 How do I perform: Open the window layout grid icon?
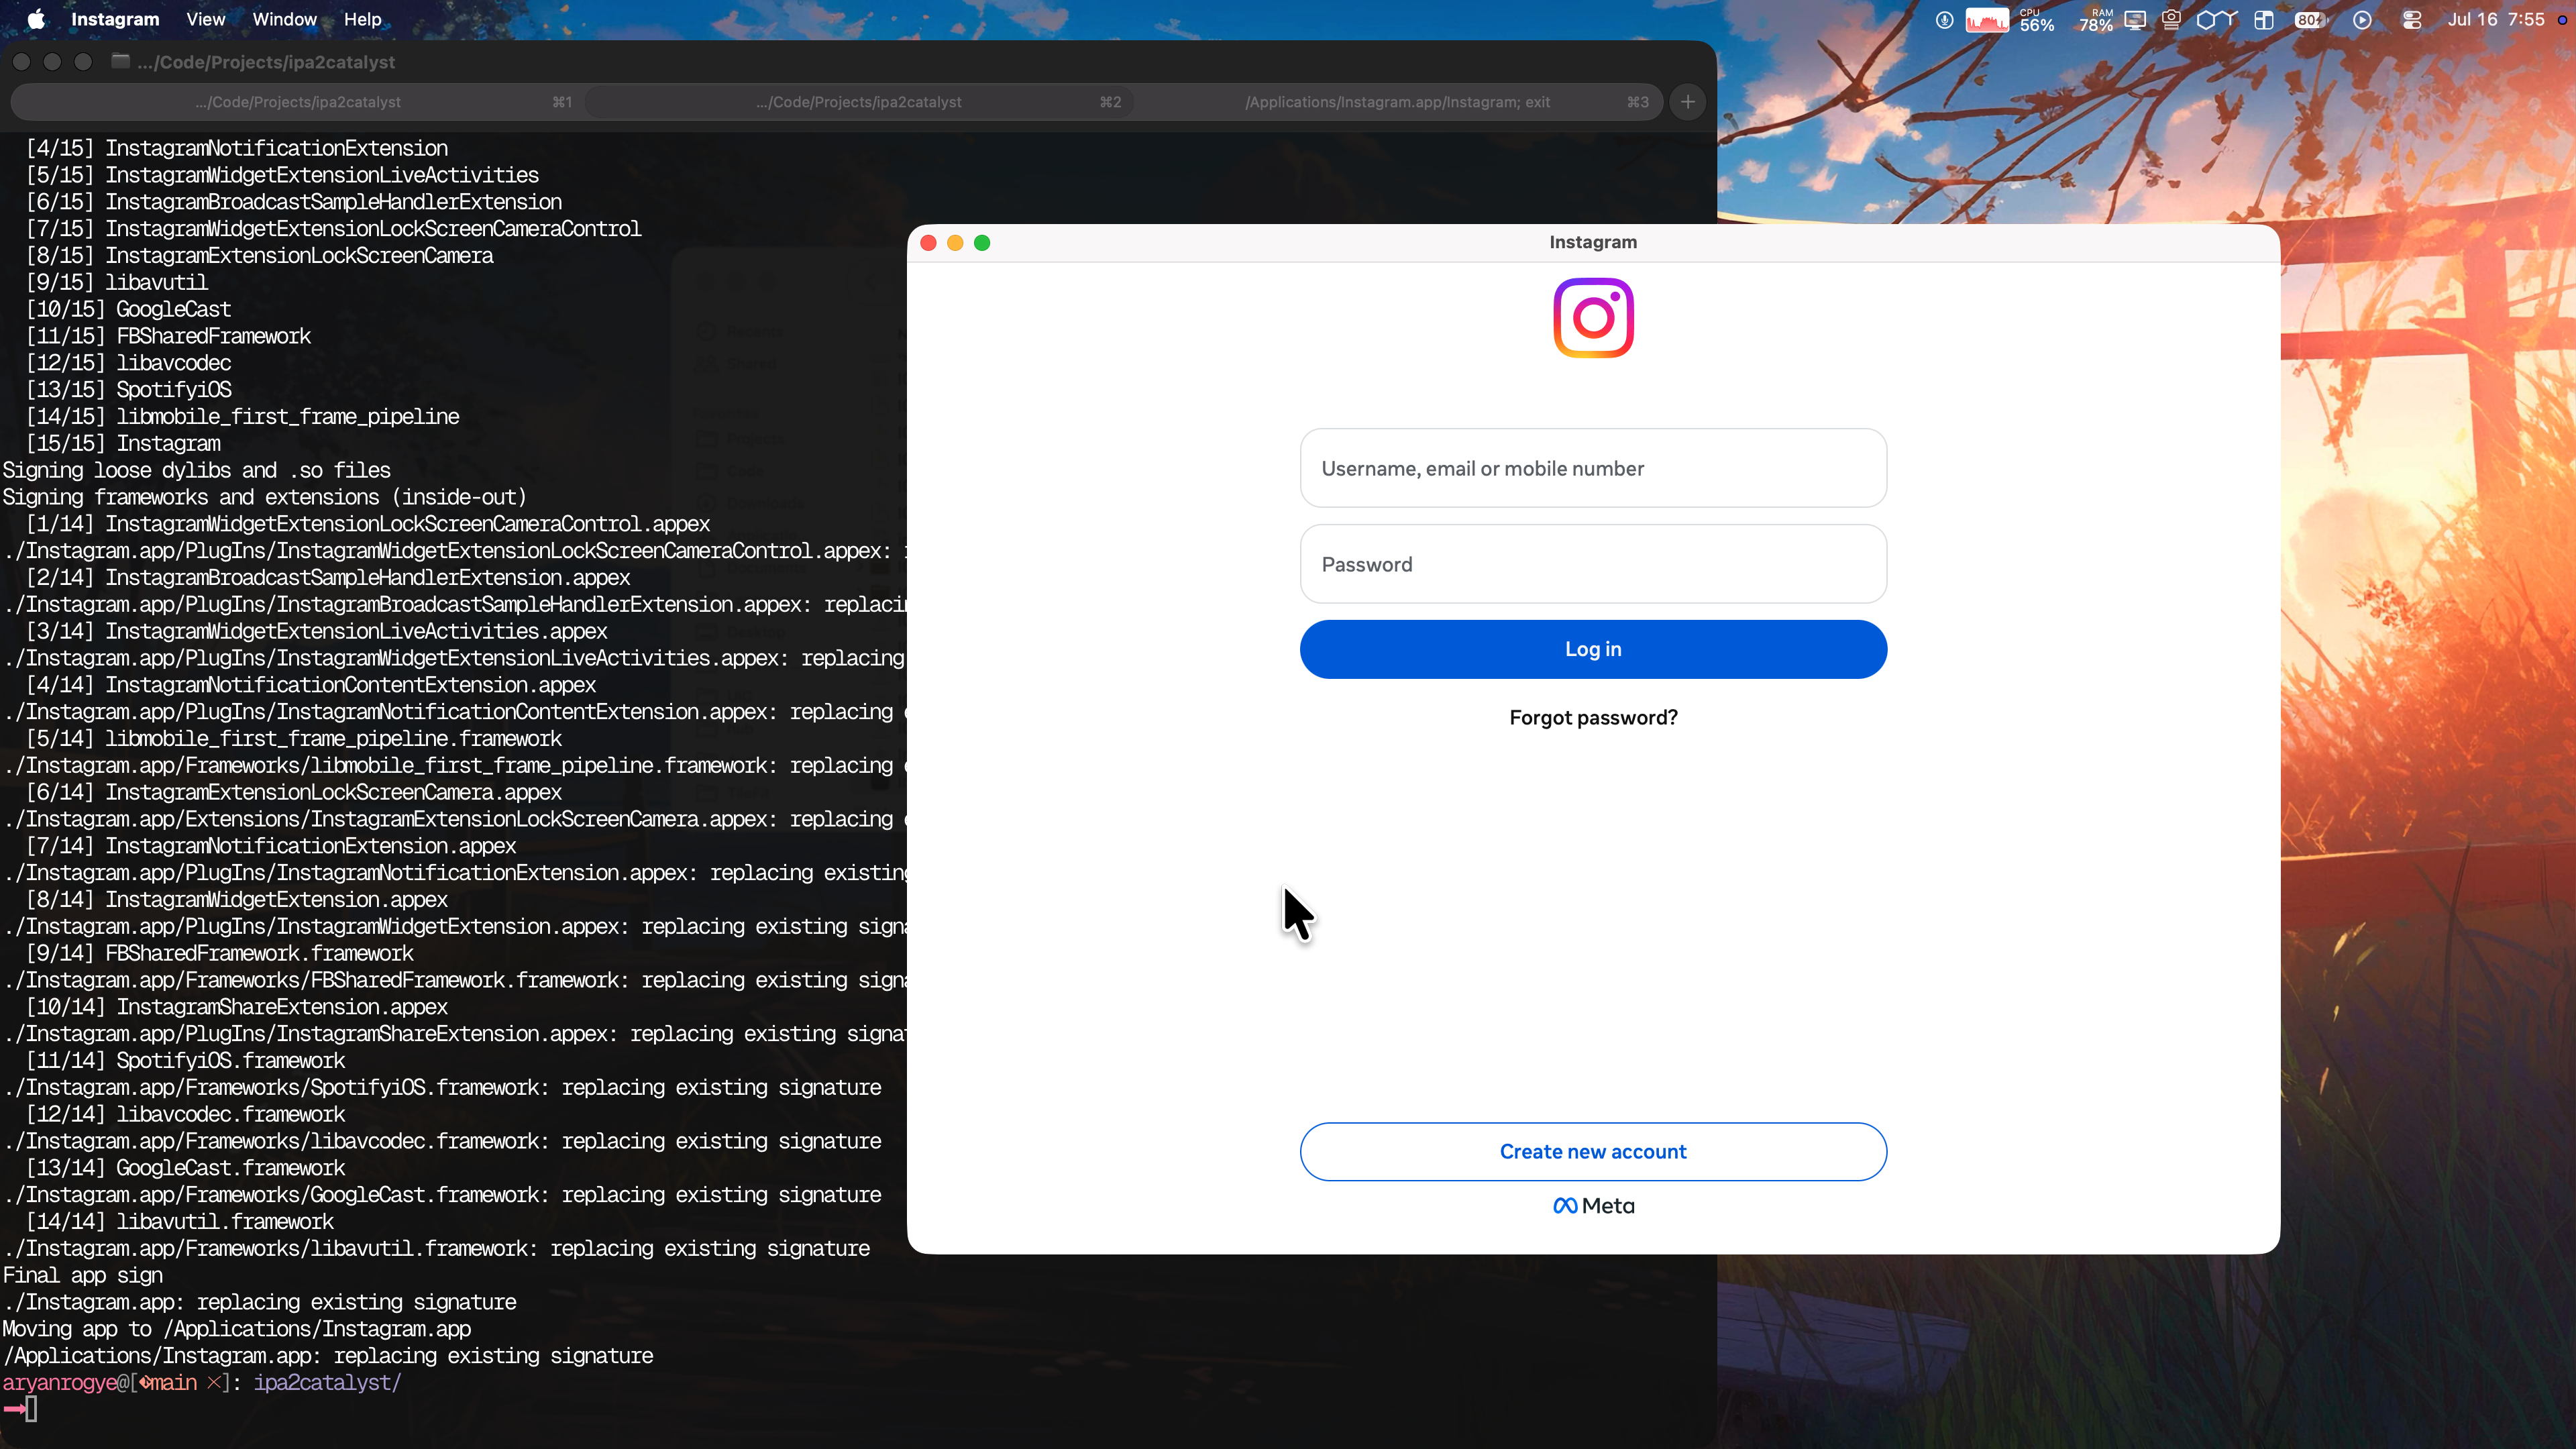tap(2264, 20)
